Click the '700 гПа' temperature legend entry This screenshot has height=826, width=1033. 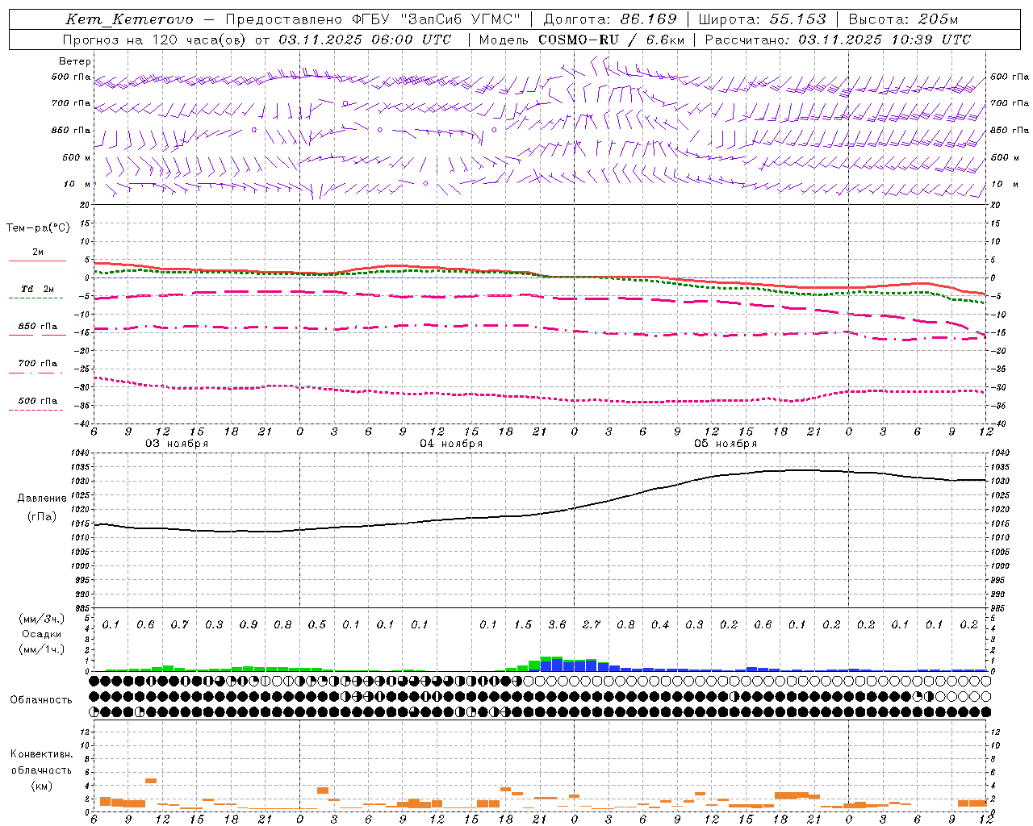point(38,364)
